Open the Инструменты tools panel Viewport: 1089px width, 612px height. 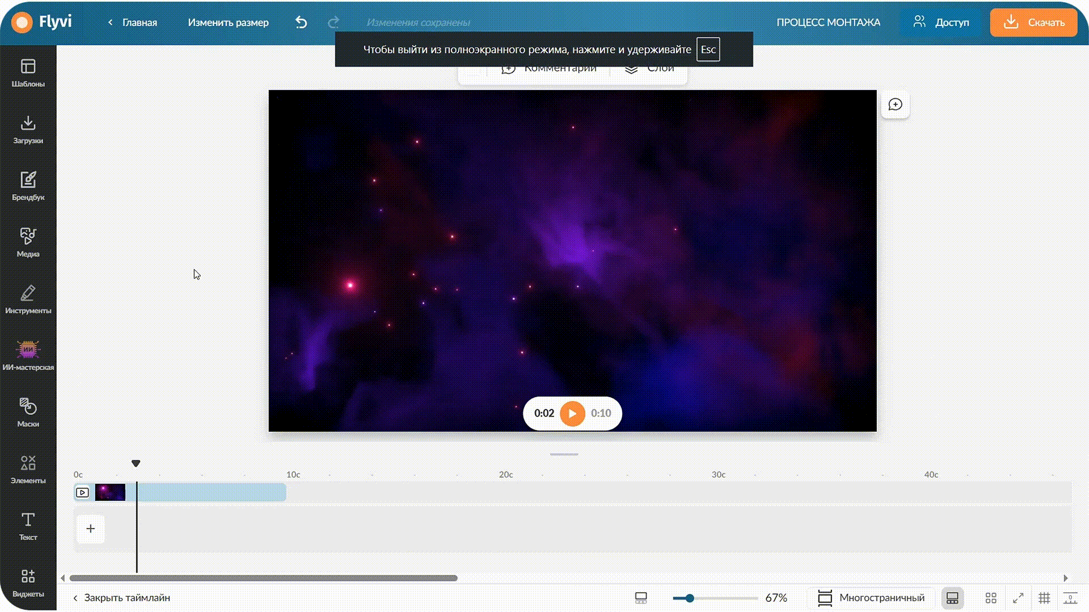28,300
